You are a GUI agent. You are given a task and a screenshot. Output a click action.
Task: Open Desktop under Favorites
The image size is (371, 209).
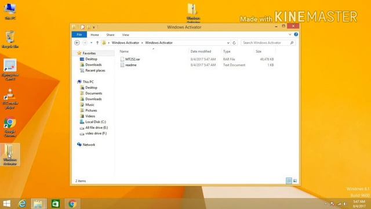coord(91,59)
